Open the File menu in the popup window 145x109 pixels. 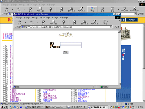coord(19,18)
